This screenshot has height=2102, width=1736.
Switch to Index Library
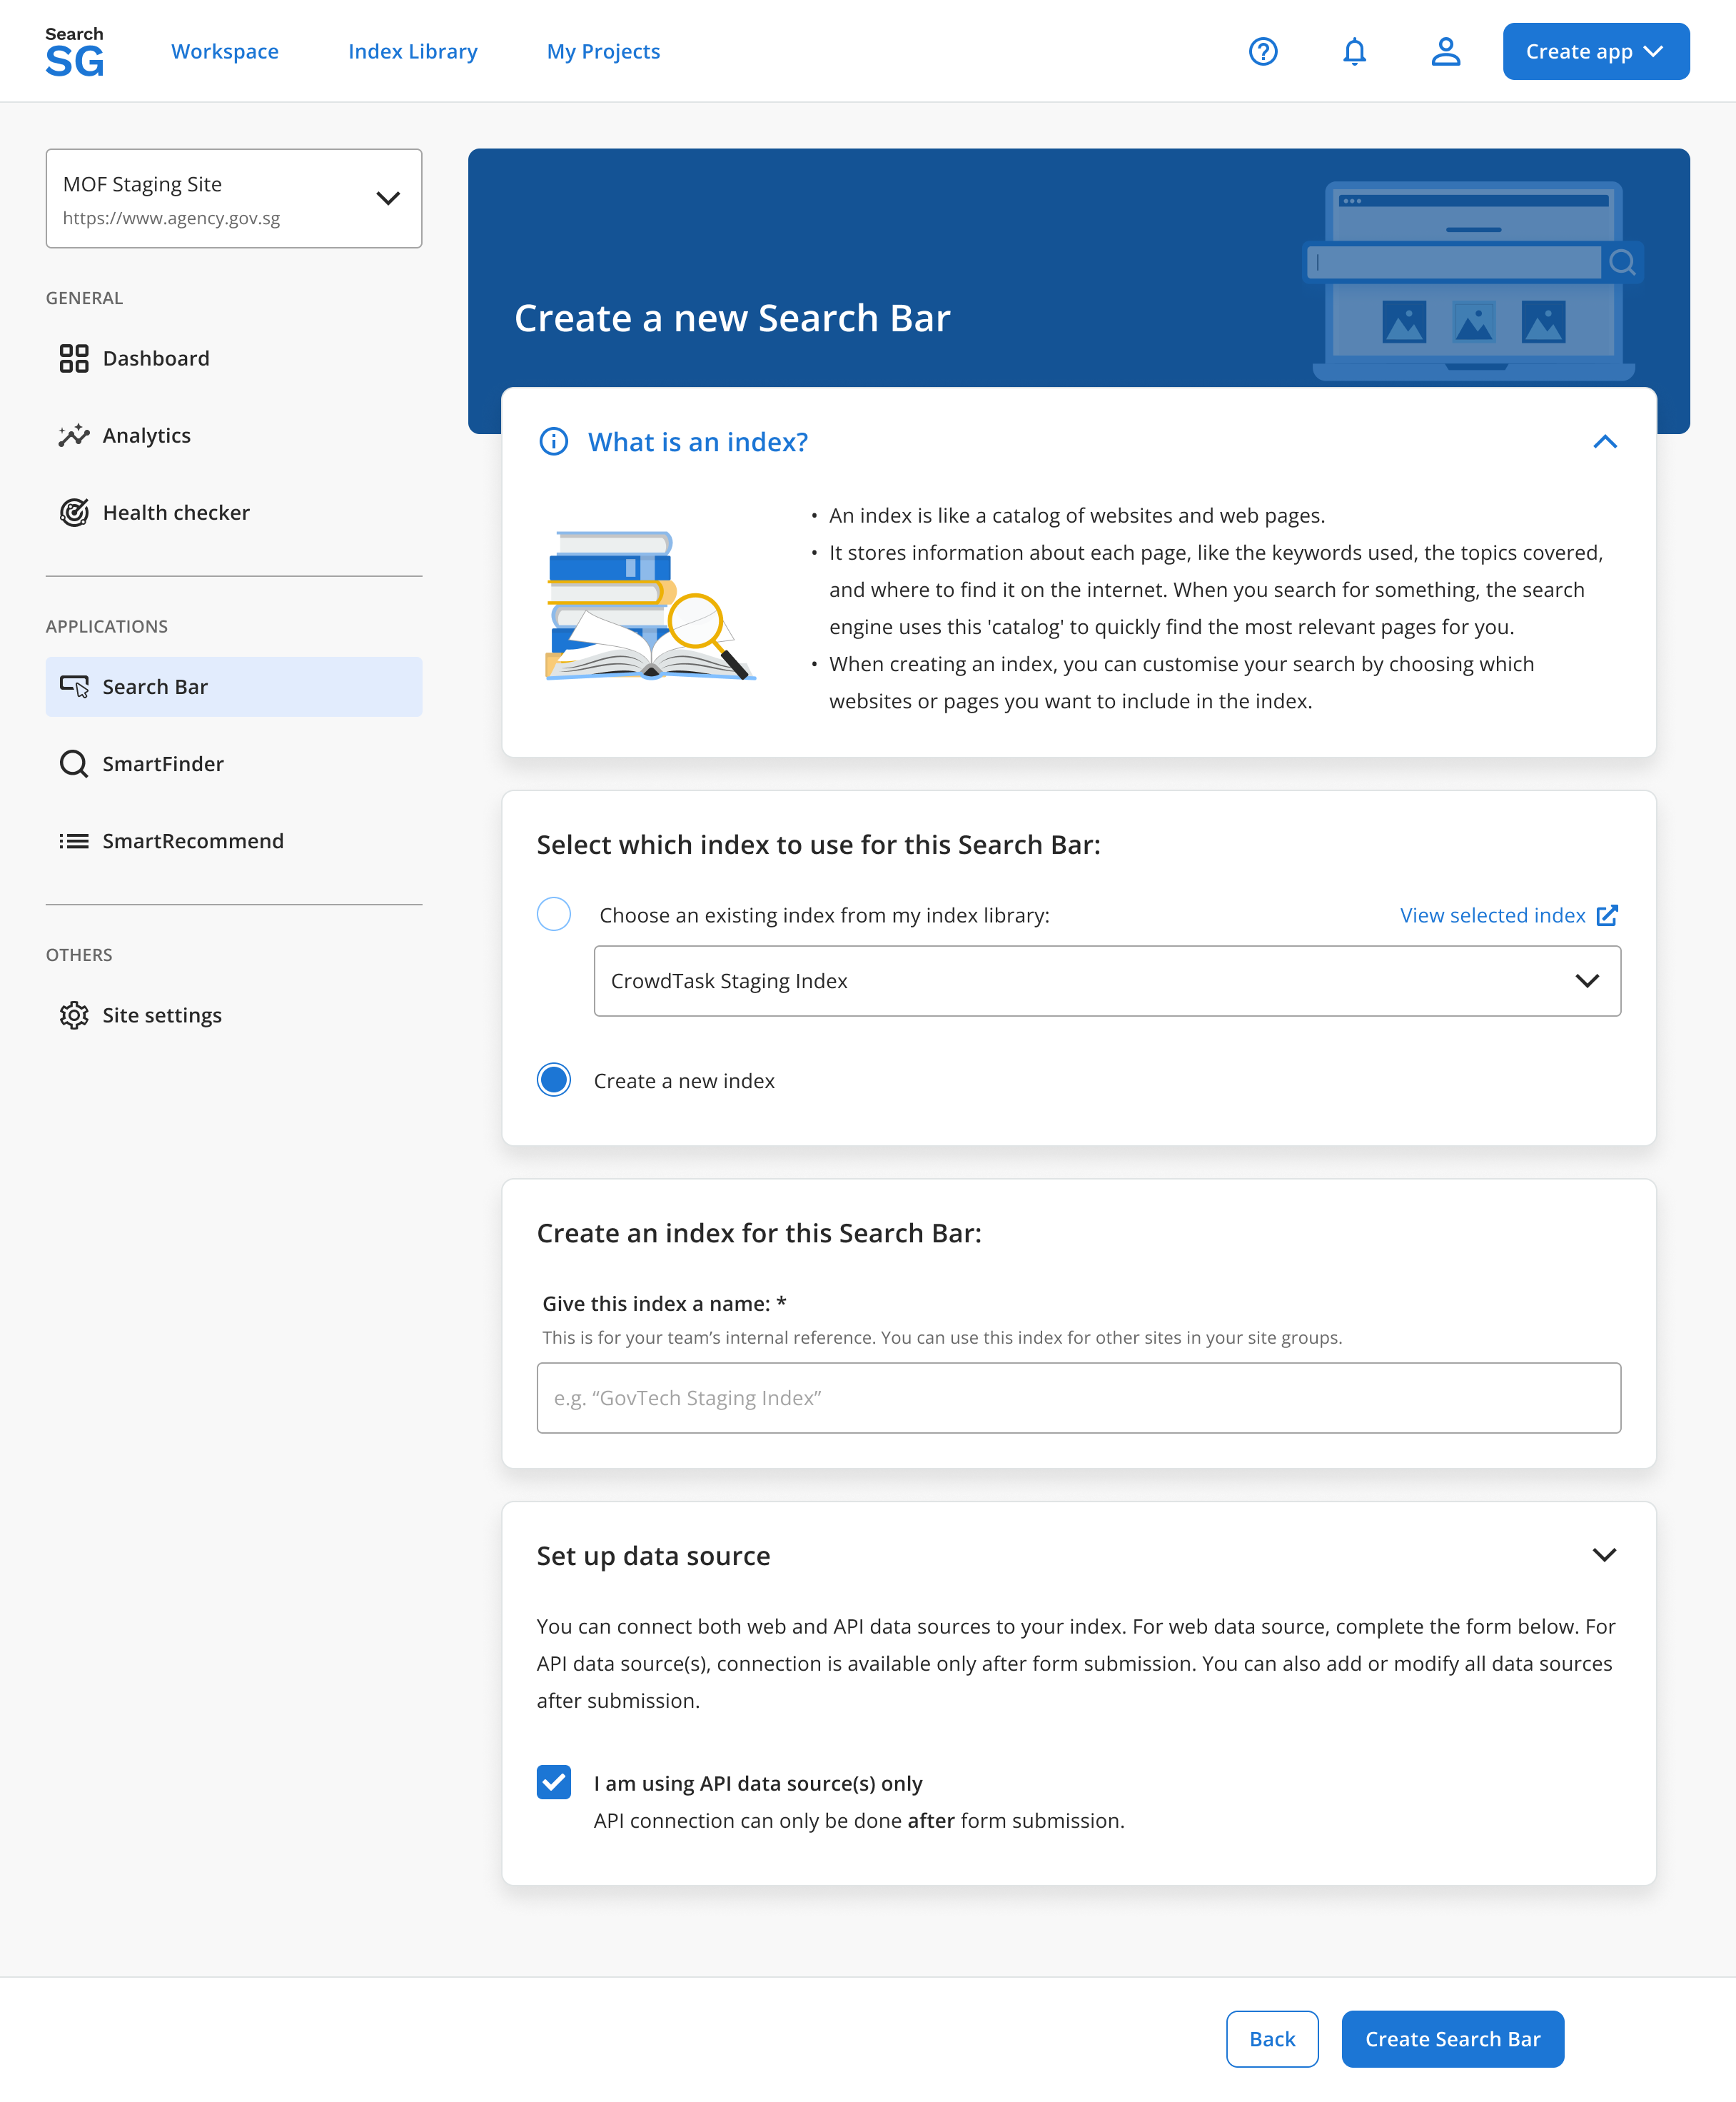pos(412,51)
